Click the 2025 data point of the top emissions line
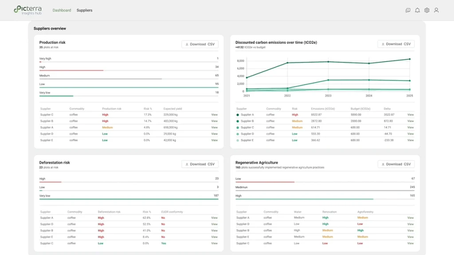The width and height of the screenshot is (454, 255). pos(409,59)
